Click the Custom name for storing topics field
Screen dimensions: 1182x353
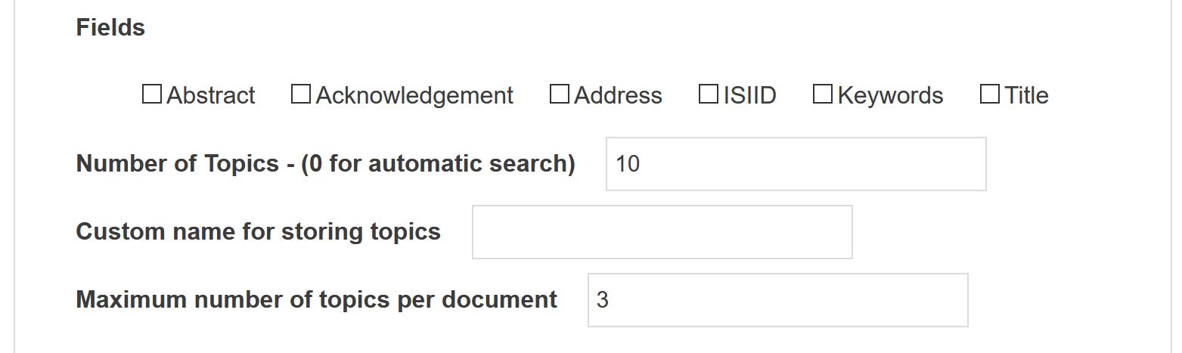662,232
